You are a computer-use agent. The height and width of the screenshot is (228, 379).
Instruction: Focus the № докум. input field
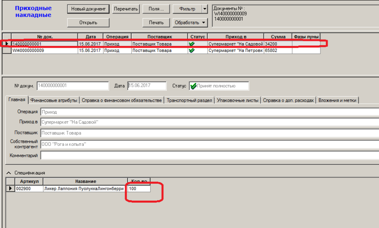coord(73,86)
